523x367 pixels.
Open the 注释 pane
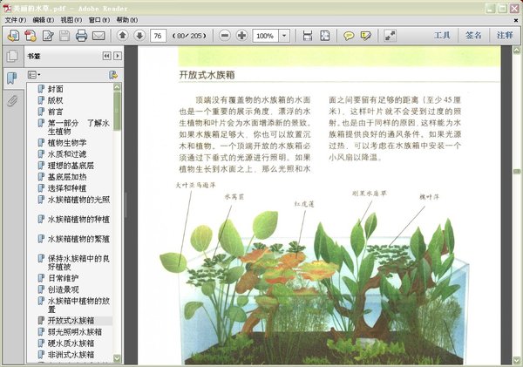pyautogui.click(x=505, y=35)
